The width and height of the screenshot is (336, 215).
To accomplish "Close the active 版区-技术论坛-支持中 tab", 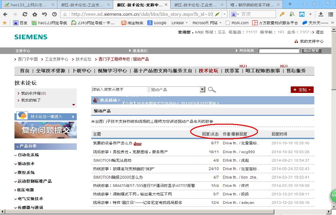I will click(x=166, y=5).
